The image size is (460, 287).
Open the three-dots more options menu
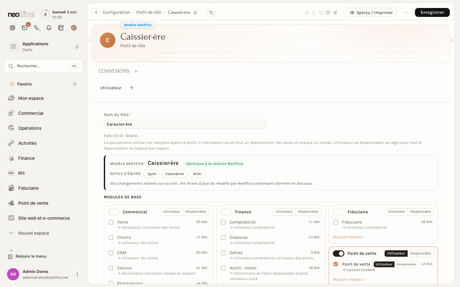point(406,12)
